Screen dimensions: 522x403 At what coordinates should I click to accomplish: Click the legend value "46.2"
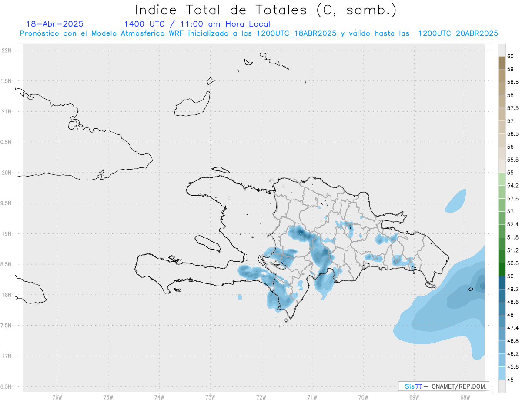coord(513,354)
